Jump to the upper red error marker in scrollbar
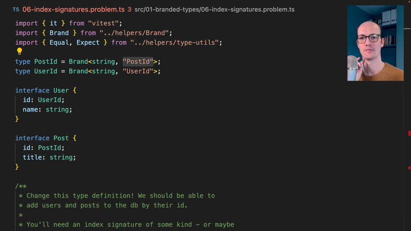The width and height of the screenshot is (411, 231). point(409,134)
